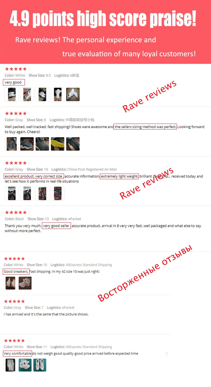Click 'the sellers sizing method was perfect' highlight
The width and height of the screenshot is (211, 387).
145,127
